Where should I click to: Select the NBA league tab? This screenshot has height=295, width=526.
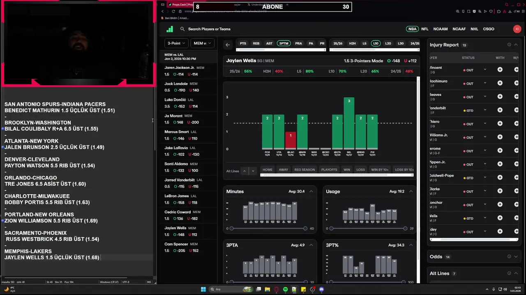pos(412,29)
